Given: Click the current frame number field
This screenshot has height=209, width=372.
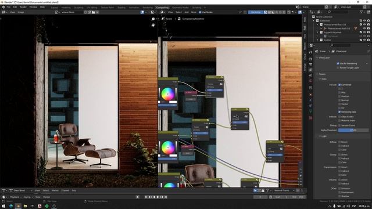Looking at the screenshot, I should (260, 197).
